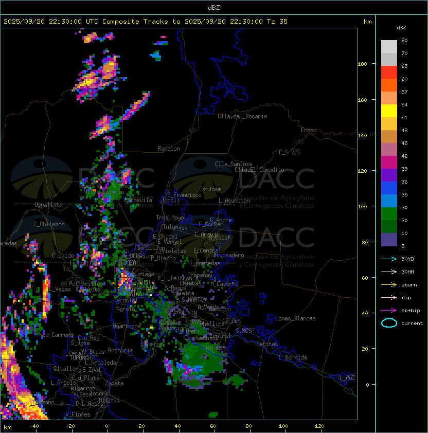This screenshot has width=428, height=433.
Task: Click the 'Potrerillos' map label
Action: 86,284
